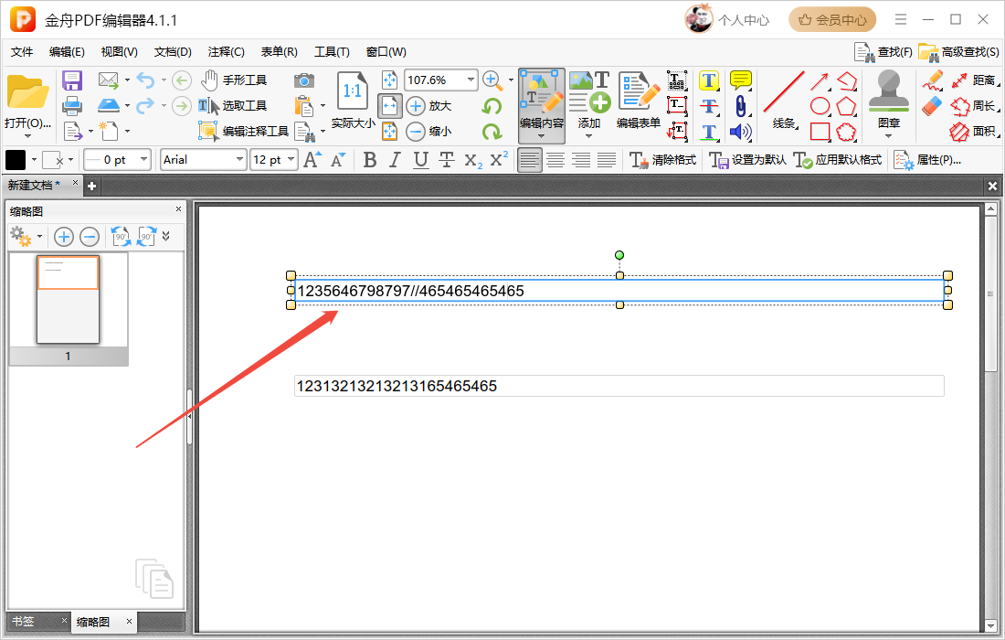The width and height of the screenshot is (1005, 640).
Task: Select the 距离 distance measuring tool
Action: (972, 80)
